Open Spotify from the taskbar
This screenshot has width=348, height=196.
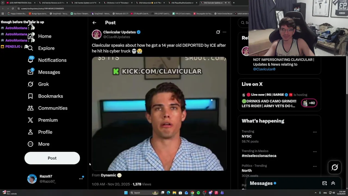[x=198, y=193]
